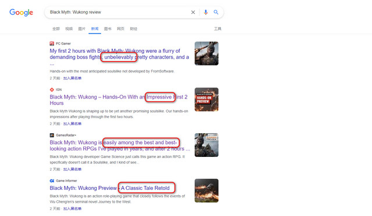
Task: Click the Game Informer source favicon
Action: point(52,181)
